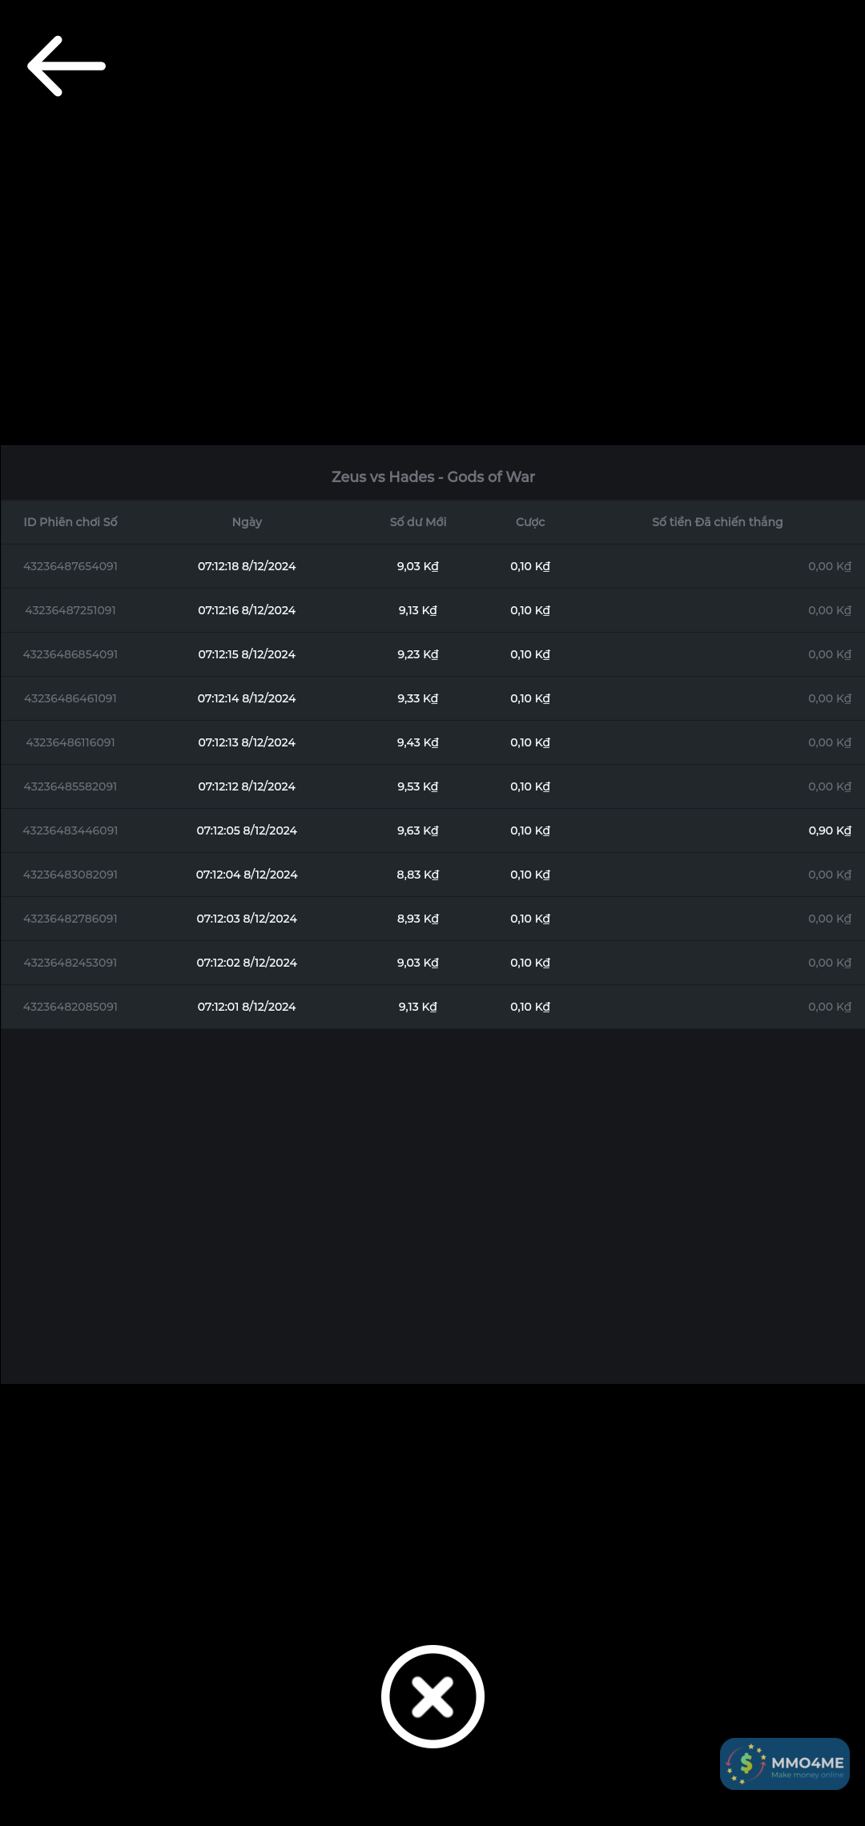Open session ID 43236486116091
This screenshot has width=865, height=1826.
click(70, 742)
